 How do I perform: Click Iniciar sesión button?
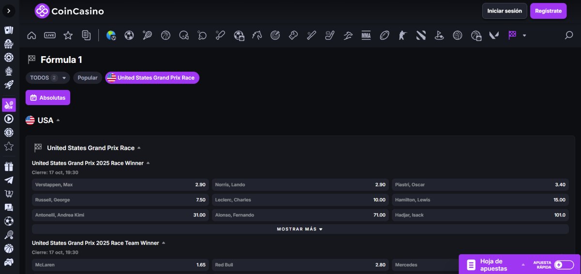pos(505,11)
